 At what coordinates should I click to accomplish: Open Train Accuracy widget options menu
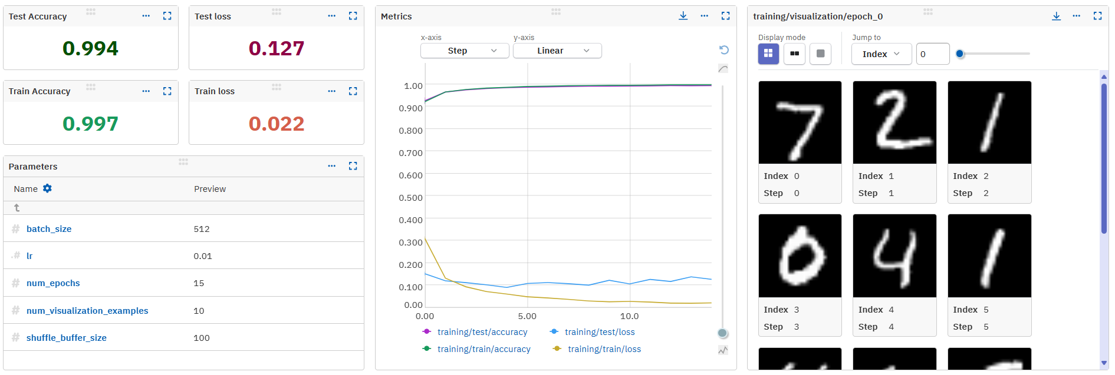(146, 91)
